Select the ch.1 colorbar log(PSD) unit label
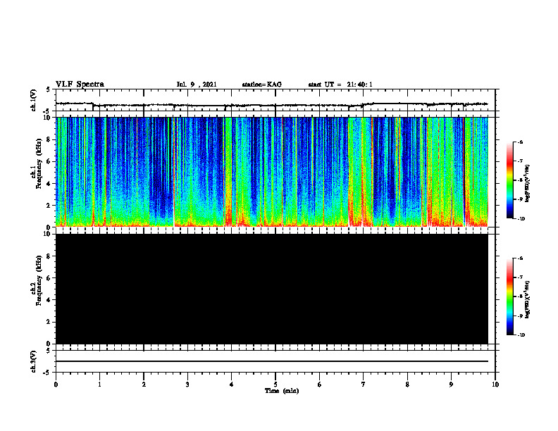Viewport: 558px width, 431px height. pos(528,184)
